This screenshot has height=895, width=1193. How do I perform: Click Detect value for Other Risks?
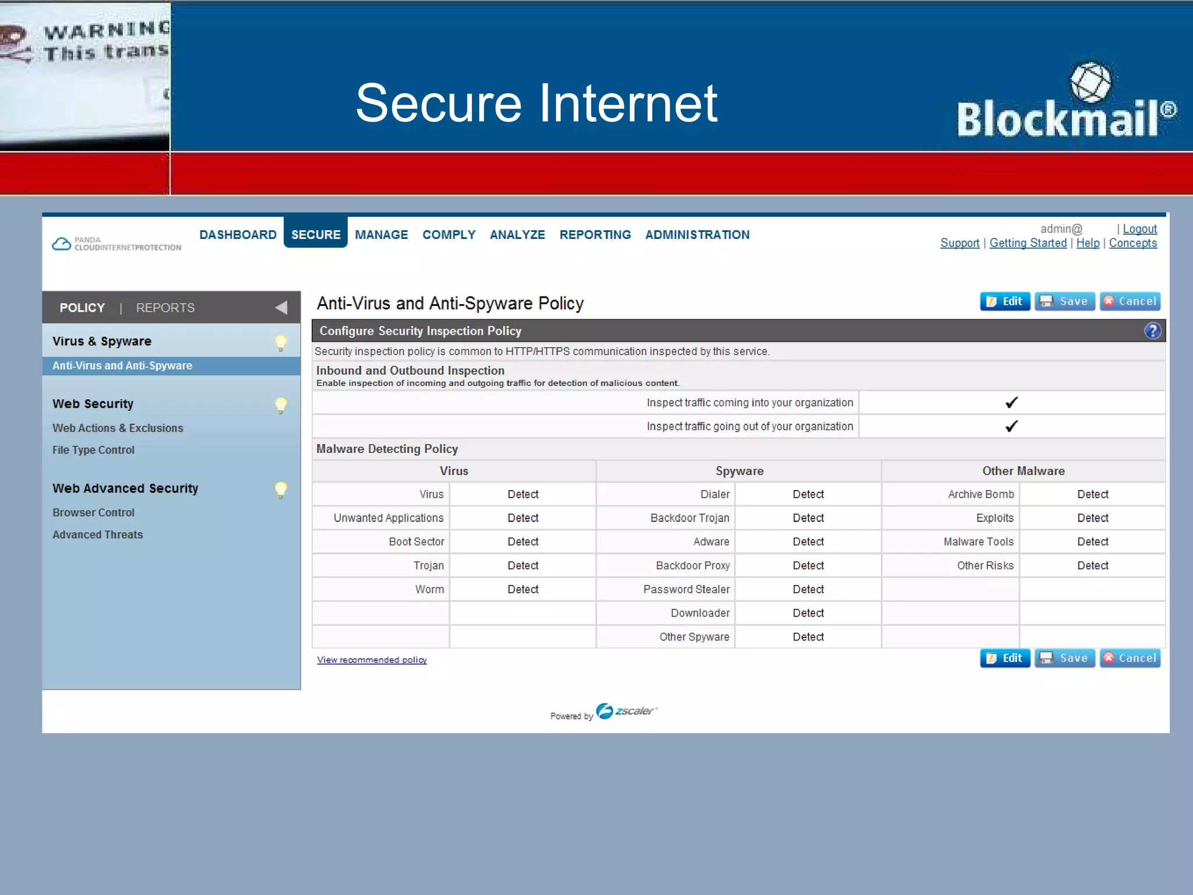pyautogui.click(x=1092, y=566)
